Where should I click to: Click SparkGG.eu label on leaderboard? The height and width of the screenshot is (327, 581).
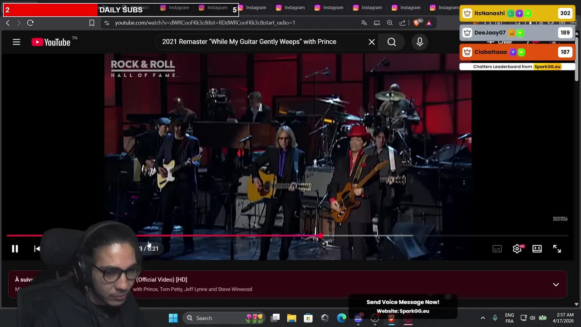547,67
